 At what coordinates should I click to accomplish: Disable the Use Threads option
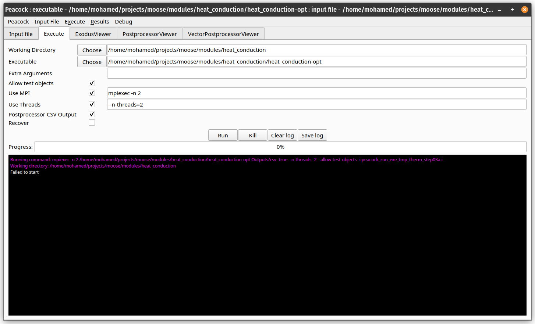click(x=92, y=104)
